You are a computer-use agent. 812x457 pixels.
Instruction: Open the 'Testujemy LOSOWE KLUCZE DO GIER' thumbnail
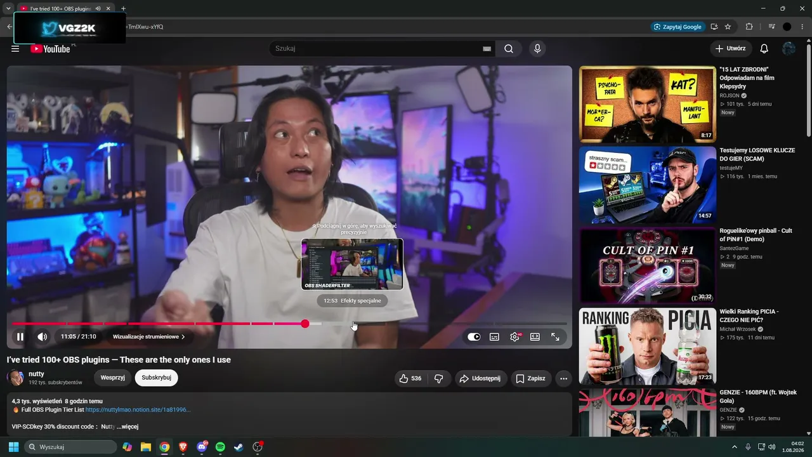point(647,185)
